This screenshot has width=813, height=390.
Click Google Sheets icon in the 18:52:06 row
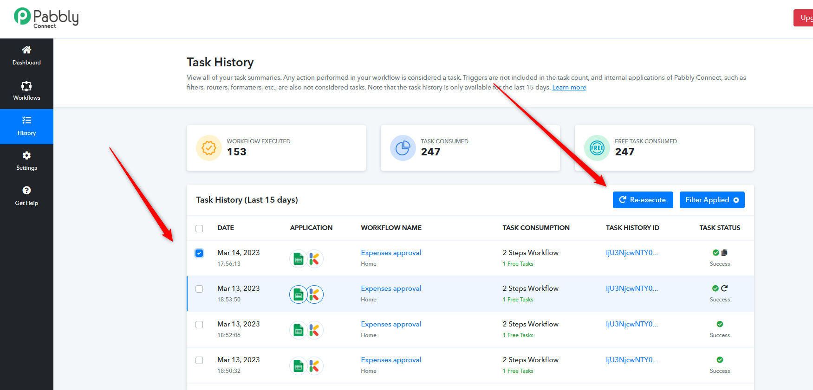[x=299, y=330]
